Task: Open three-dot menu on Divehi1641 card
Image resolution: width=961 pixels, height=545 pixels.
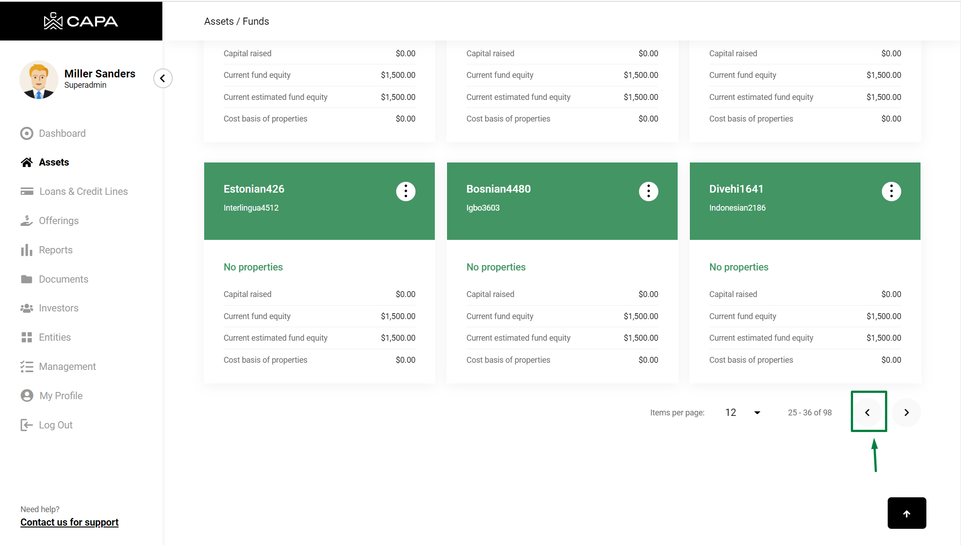Action: tap(891, 191)
